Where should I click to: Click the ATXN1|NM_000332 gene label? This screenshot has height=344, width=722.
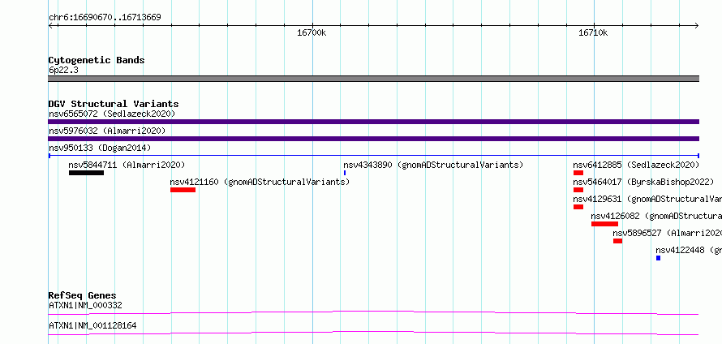[85, 305]
